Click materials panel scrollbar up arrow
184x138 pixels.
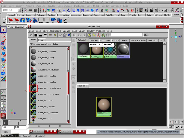click(165, 43)
